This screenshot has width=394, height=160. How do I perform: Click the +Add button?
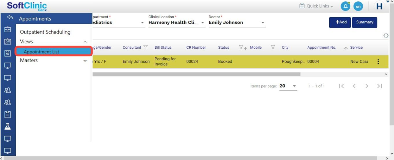[x=340, y=22]
